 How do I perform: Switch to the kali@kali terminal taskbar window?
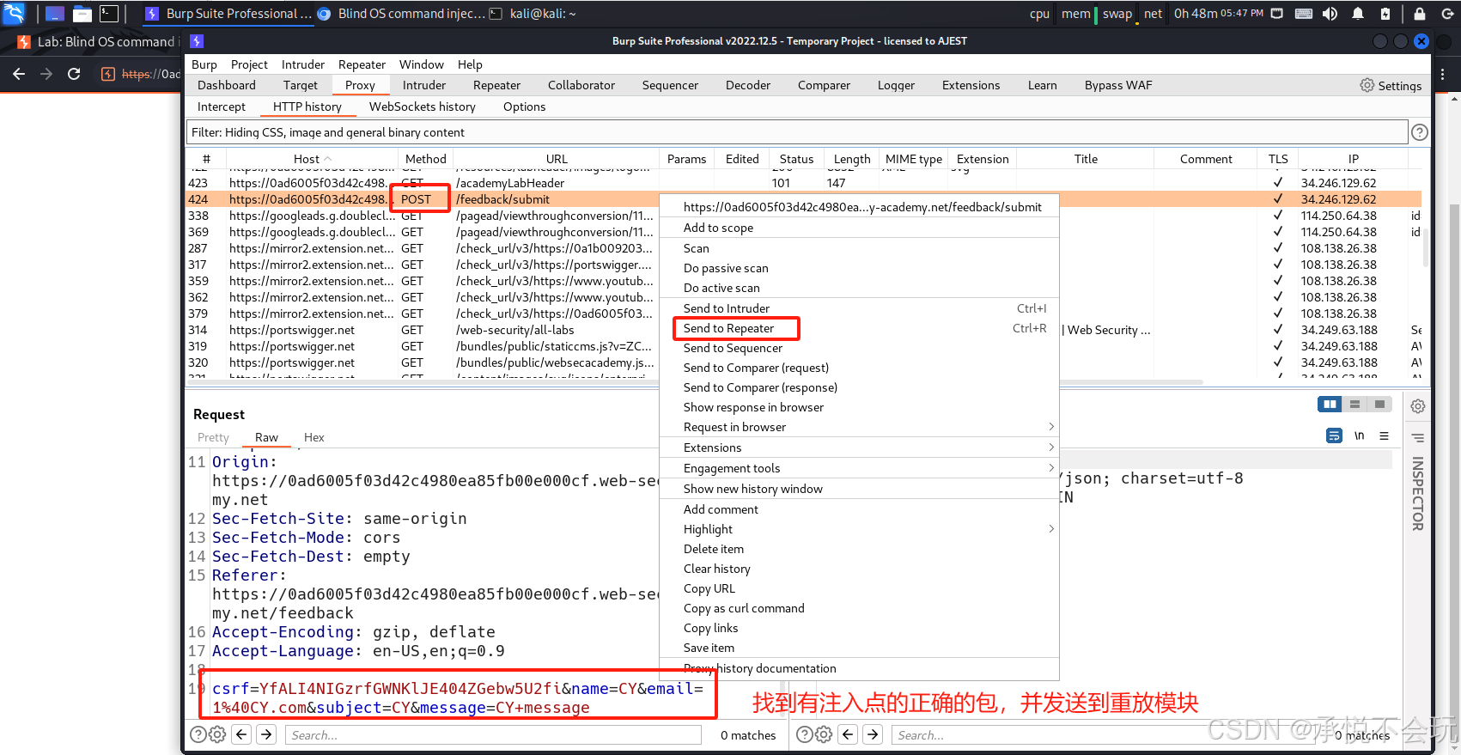pyautogui.click(x=533, y=14)
